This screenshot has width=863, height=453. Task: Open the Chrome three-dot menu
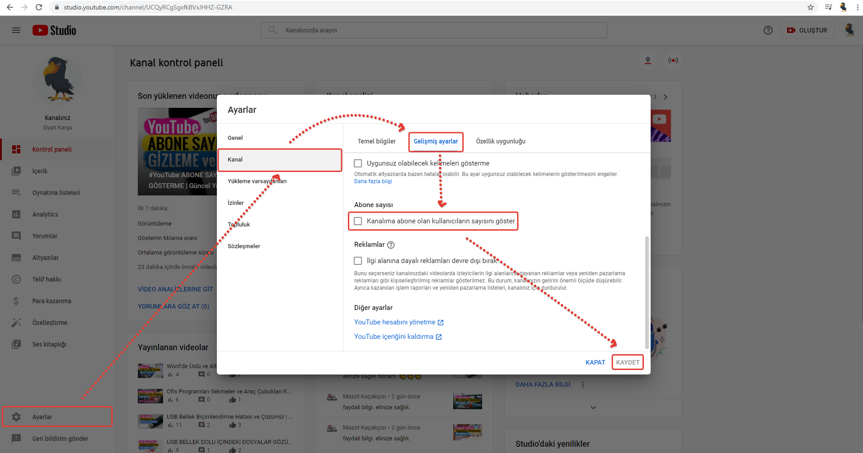pyautogui.click(x=858, y=7)
